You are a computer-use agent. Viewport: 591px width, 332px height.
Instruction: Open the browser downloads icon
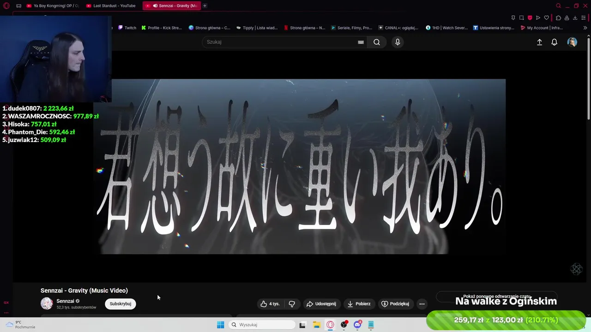coord(575,18)
